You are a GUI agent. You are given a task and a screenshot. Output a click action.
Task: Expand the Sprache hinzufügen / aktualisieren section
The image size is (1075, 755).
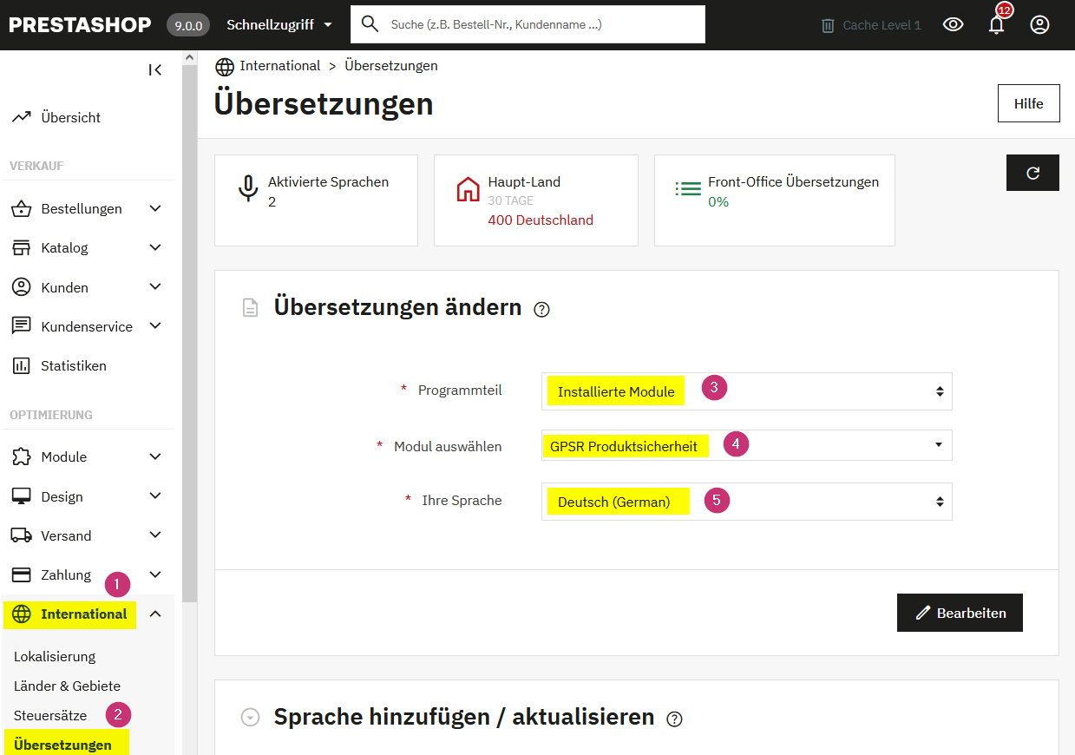tap(251, 718)
